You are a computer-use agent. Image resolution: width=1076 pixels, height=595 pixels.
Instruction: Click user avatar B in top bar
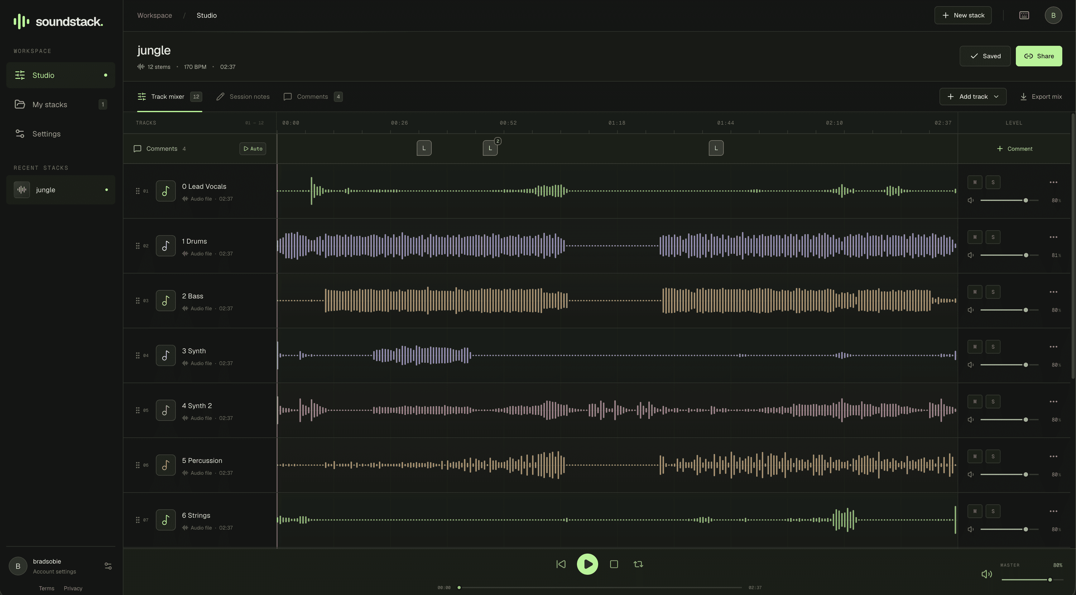1053,16
